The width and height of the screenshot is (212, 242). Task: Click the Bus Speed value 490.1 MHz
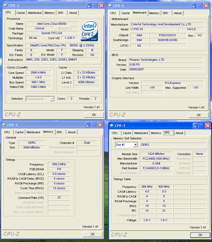(x=38, y=82)
